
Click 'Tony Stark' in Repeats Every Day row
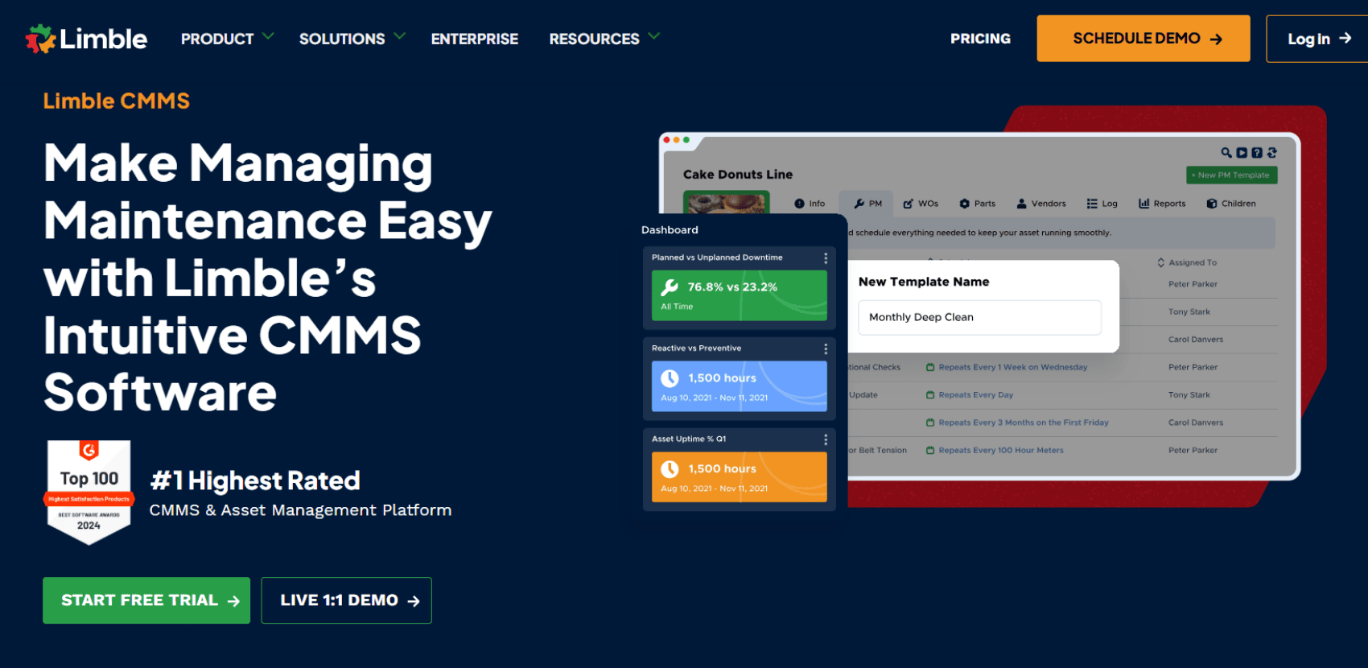1189,395
